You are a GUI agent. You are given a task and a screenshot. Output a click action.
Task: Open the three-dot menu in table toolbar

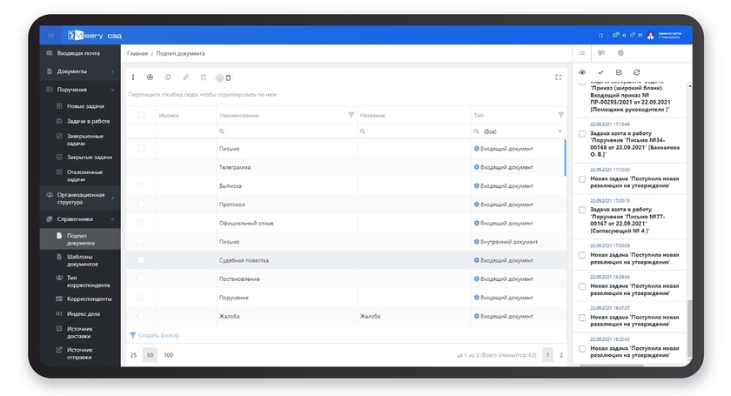[133, 77]
